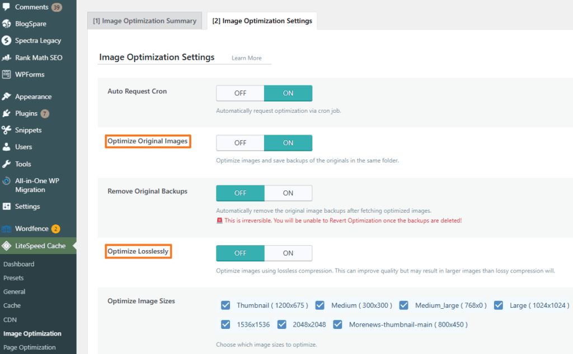
Task: Open the WordPress Settings menu label
Action: 27,207
